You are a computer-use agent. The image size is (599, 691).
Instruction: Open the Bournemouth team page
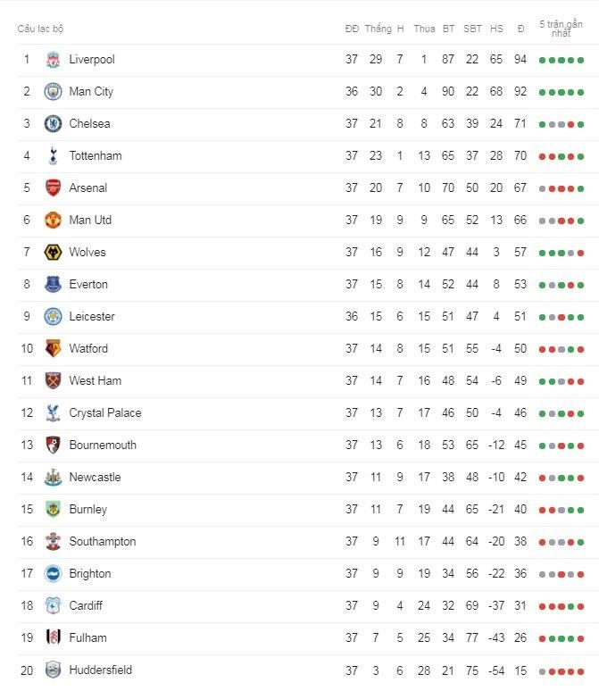point(103,445)
